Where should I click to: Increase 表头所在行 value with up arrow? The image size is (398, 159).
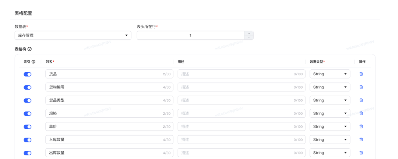(x=249, y=33)
